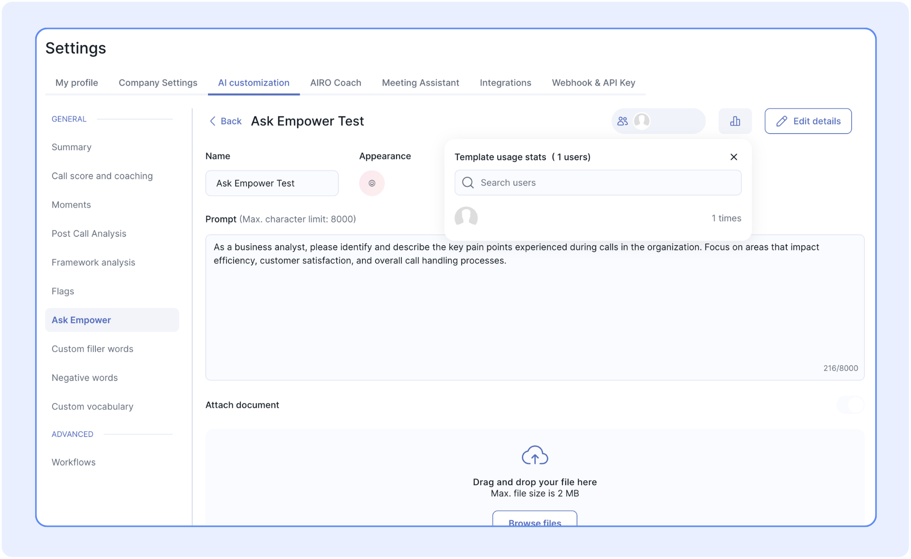The image size is (911, 559).
Task: Select Call score and coaching in sidebar
Action: coord(102,176)
